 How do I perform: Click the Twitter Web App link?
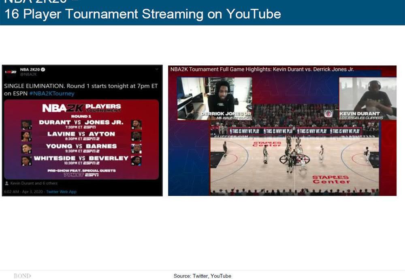pyautogui.click(x=61, y=191)
